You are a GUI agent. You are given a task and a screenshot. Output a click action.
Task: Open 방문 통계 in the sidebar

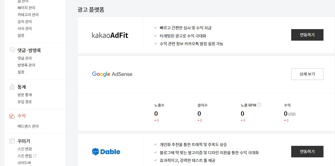pos(24,95)
